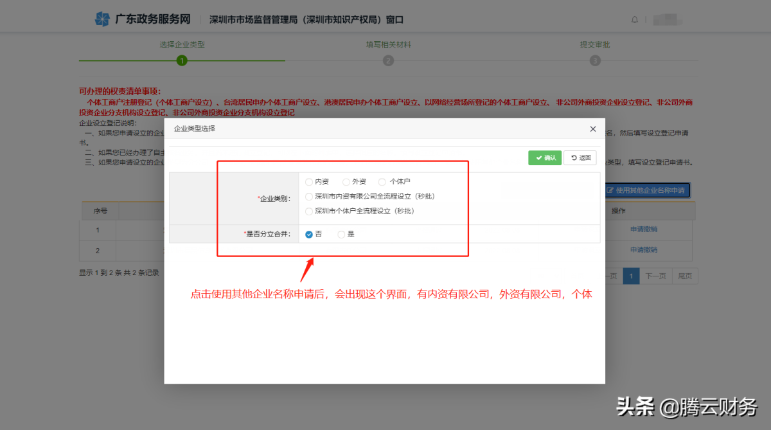The height and width of the screenshot is (430, 771).
Task: Go to page 1 in pagination
Action: [x=632, y=276]
